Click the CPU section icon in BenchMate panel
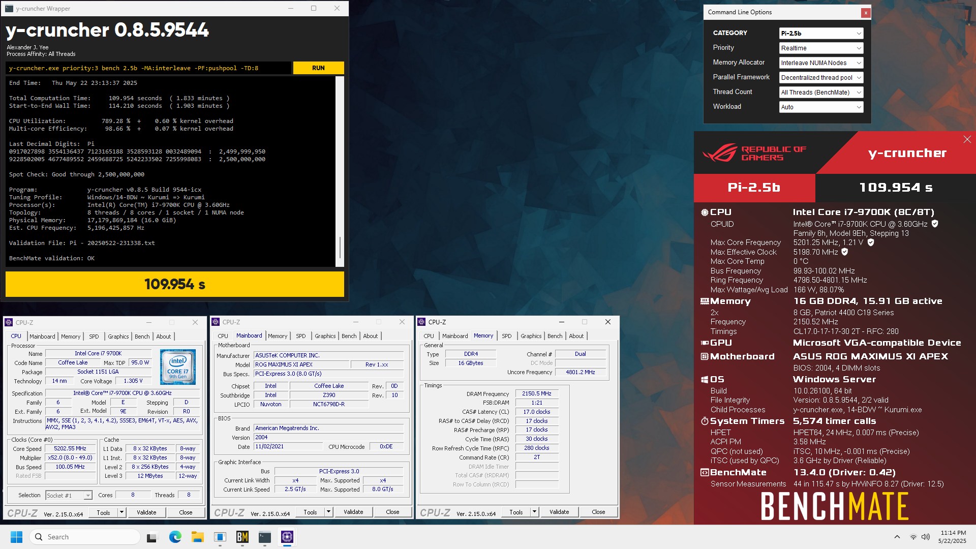 tap(705, 212)
